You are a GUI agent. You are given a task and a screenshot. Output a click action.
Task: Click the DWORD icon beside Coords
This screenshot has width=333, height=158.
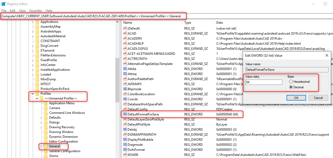coord(125,99)
